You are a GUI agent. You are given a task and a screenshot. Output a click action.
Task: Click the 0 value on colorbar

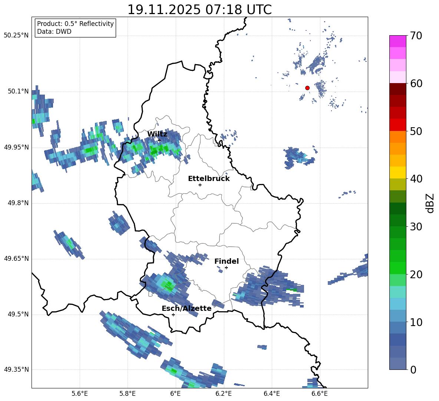coord(413,370)
